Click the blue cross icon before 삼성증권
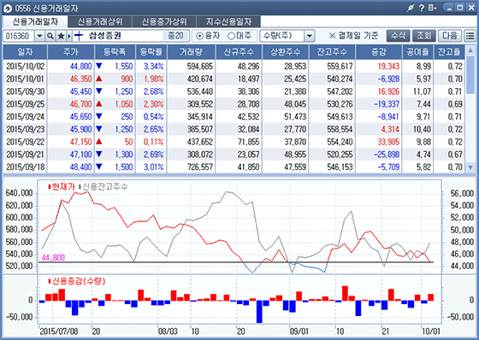 click(x=79, y=36)
